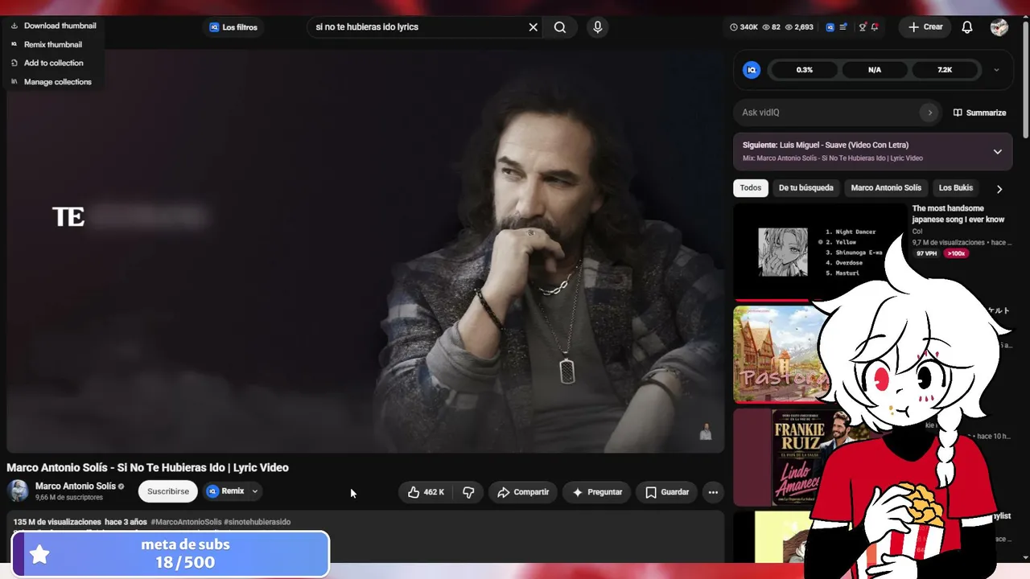Open 'The most handsome japanese song' title
Image resolution: width=1030 pixels, height=579 pixels.
[x=958, y=214]
